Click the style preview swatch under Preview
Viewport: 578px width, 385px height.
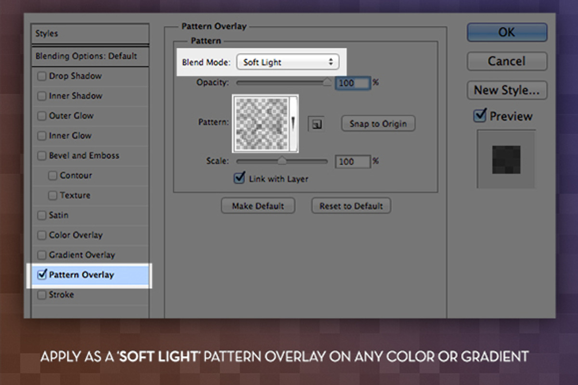(506, 160)
